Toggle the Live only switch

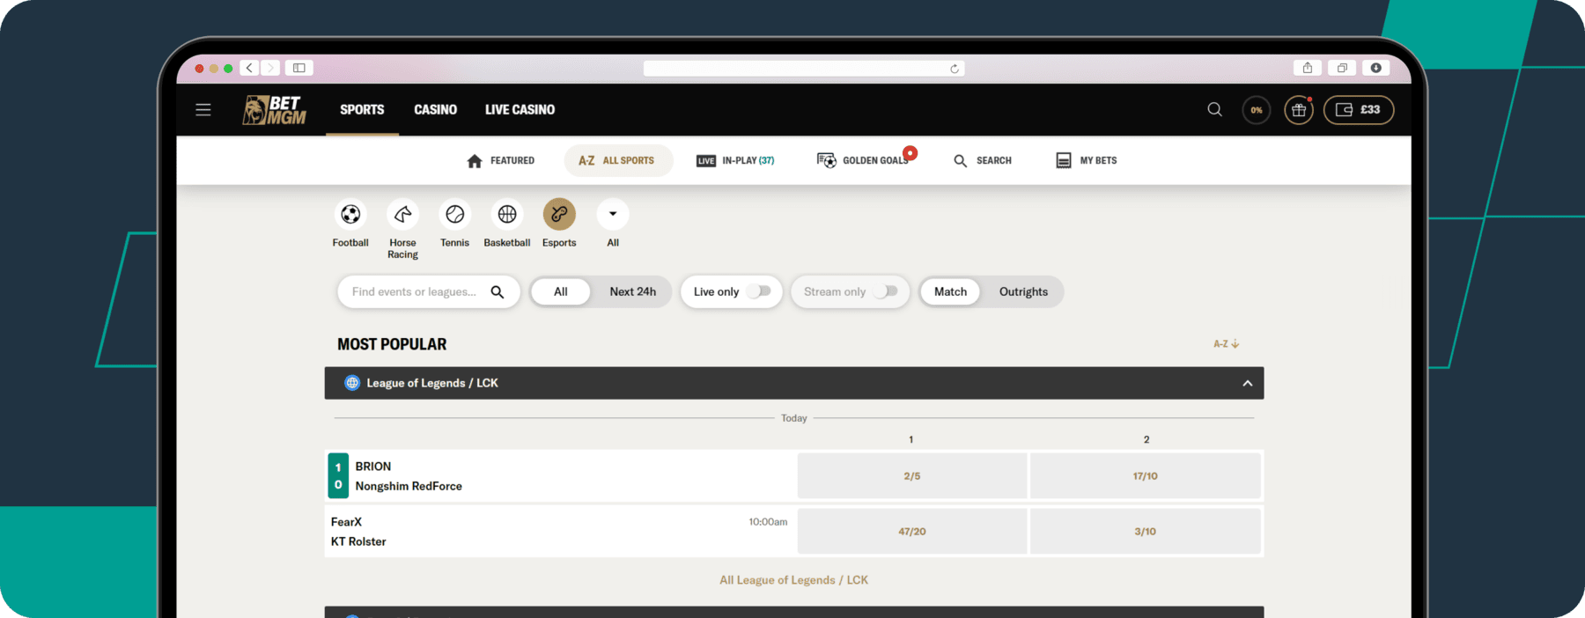(x=759, y=291)
